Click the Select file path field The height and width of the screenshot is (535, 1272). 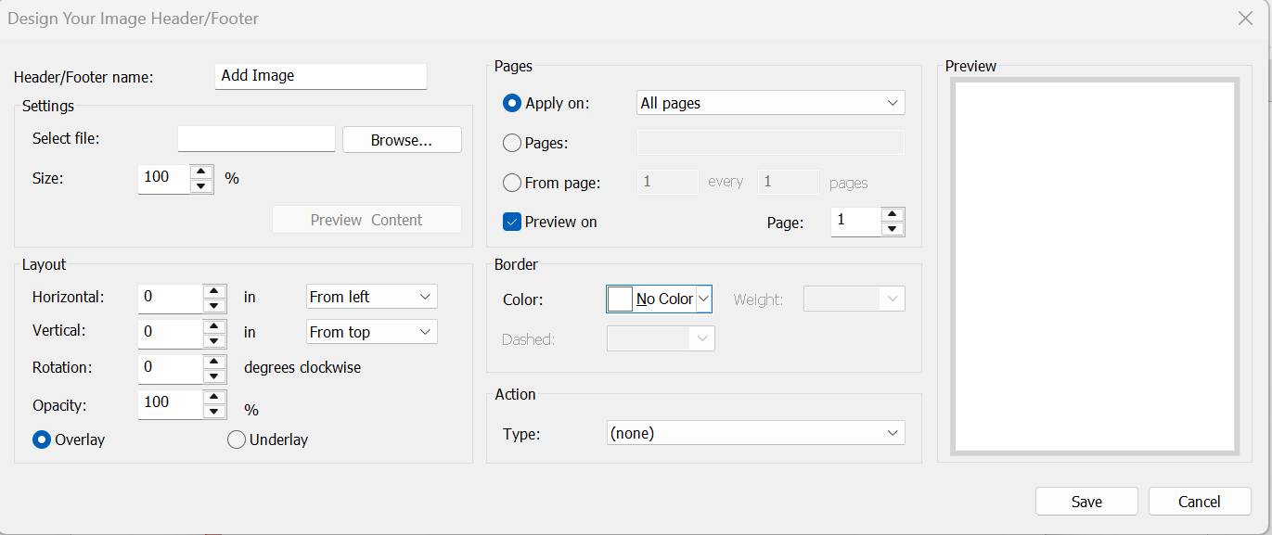coord(256,139)
